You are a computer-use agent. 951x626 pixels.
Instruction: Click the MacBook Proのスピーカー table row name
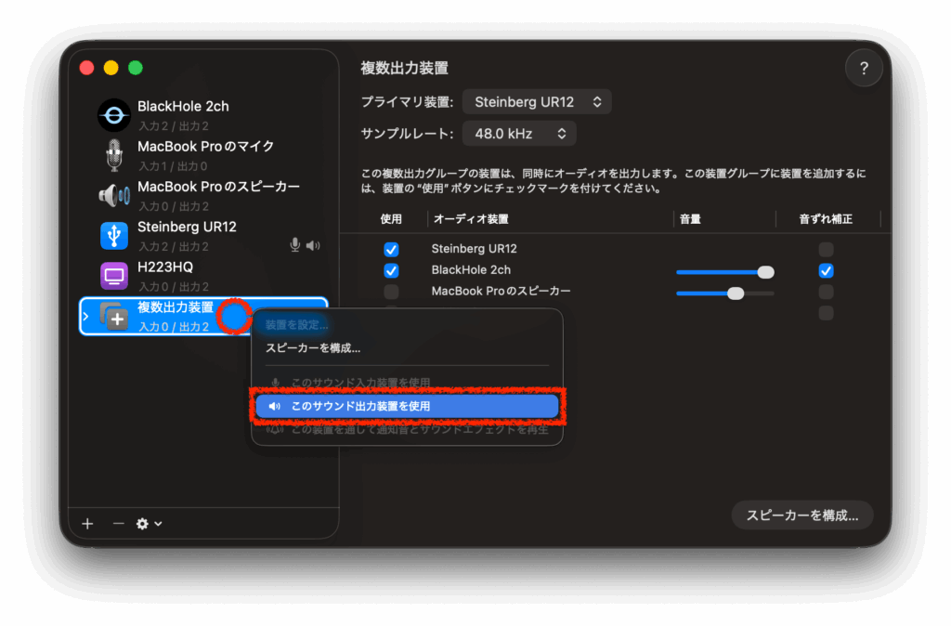[x=501, y=291]
